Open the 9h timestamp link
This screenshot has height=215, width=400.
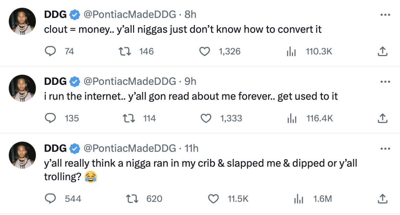[190, 81]
